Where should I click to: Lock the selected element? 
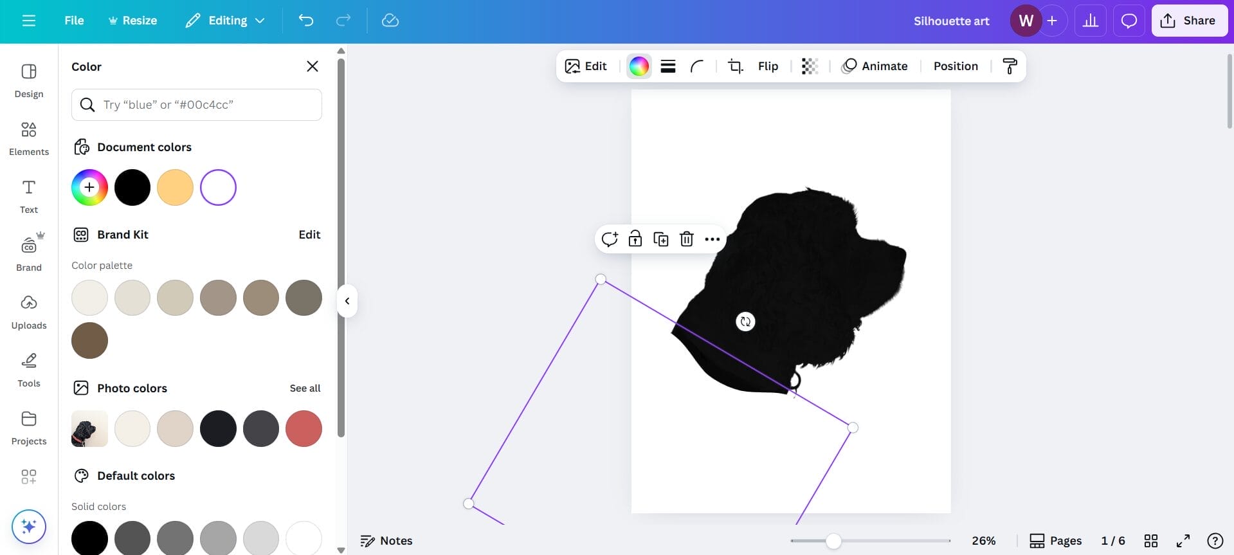click(635, 239)
